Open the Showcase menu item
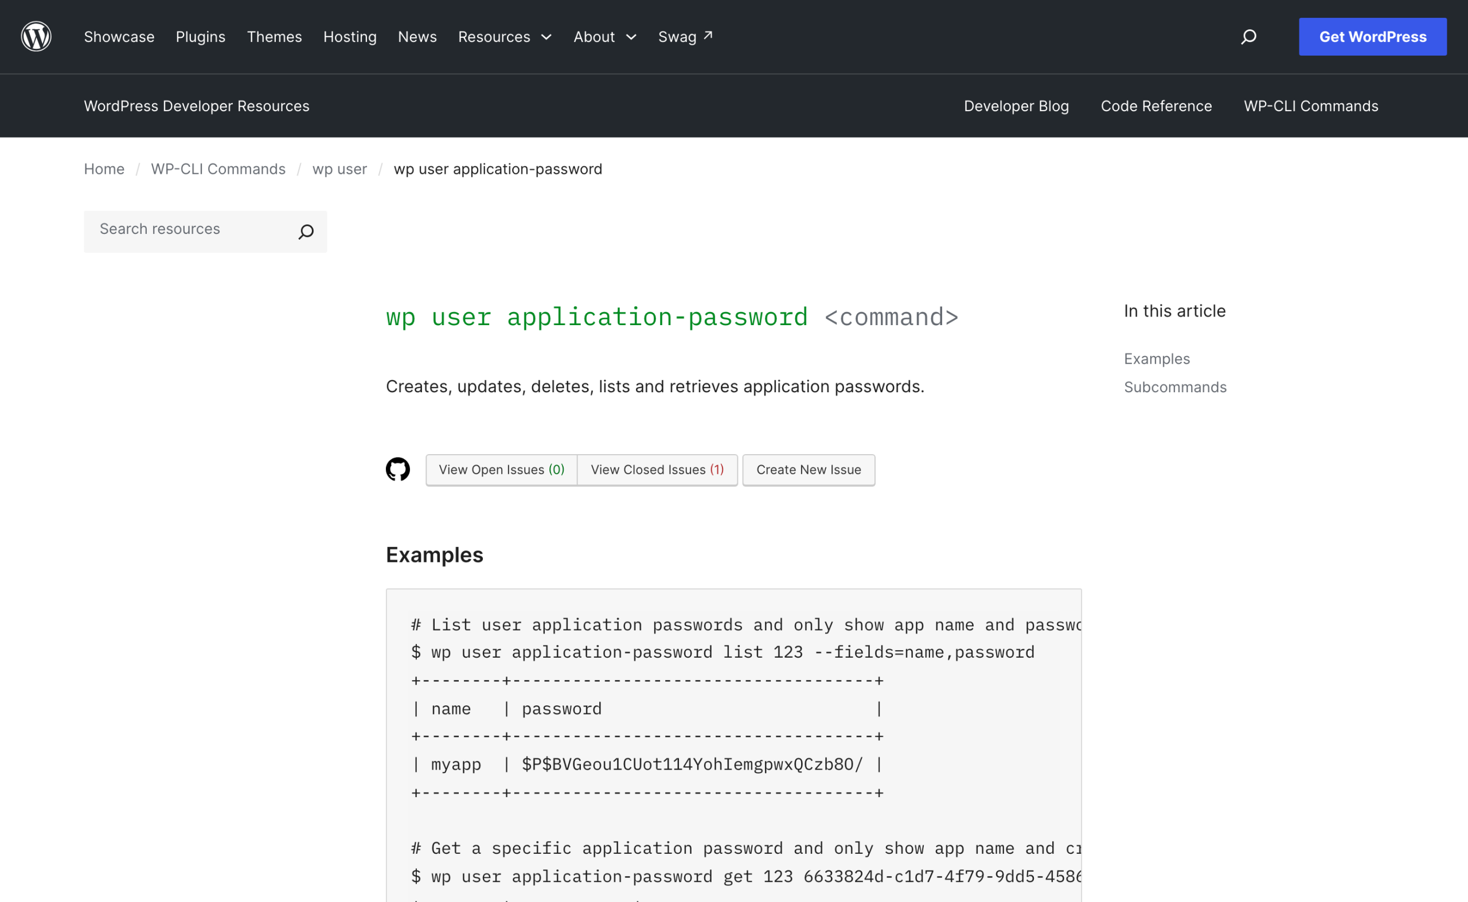Screen dimensions: 1468x902 [x=119, y=37]
